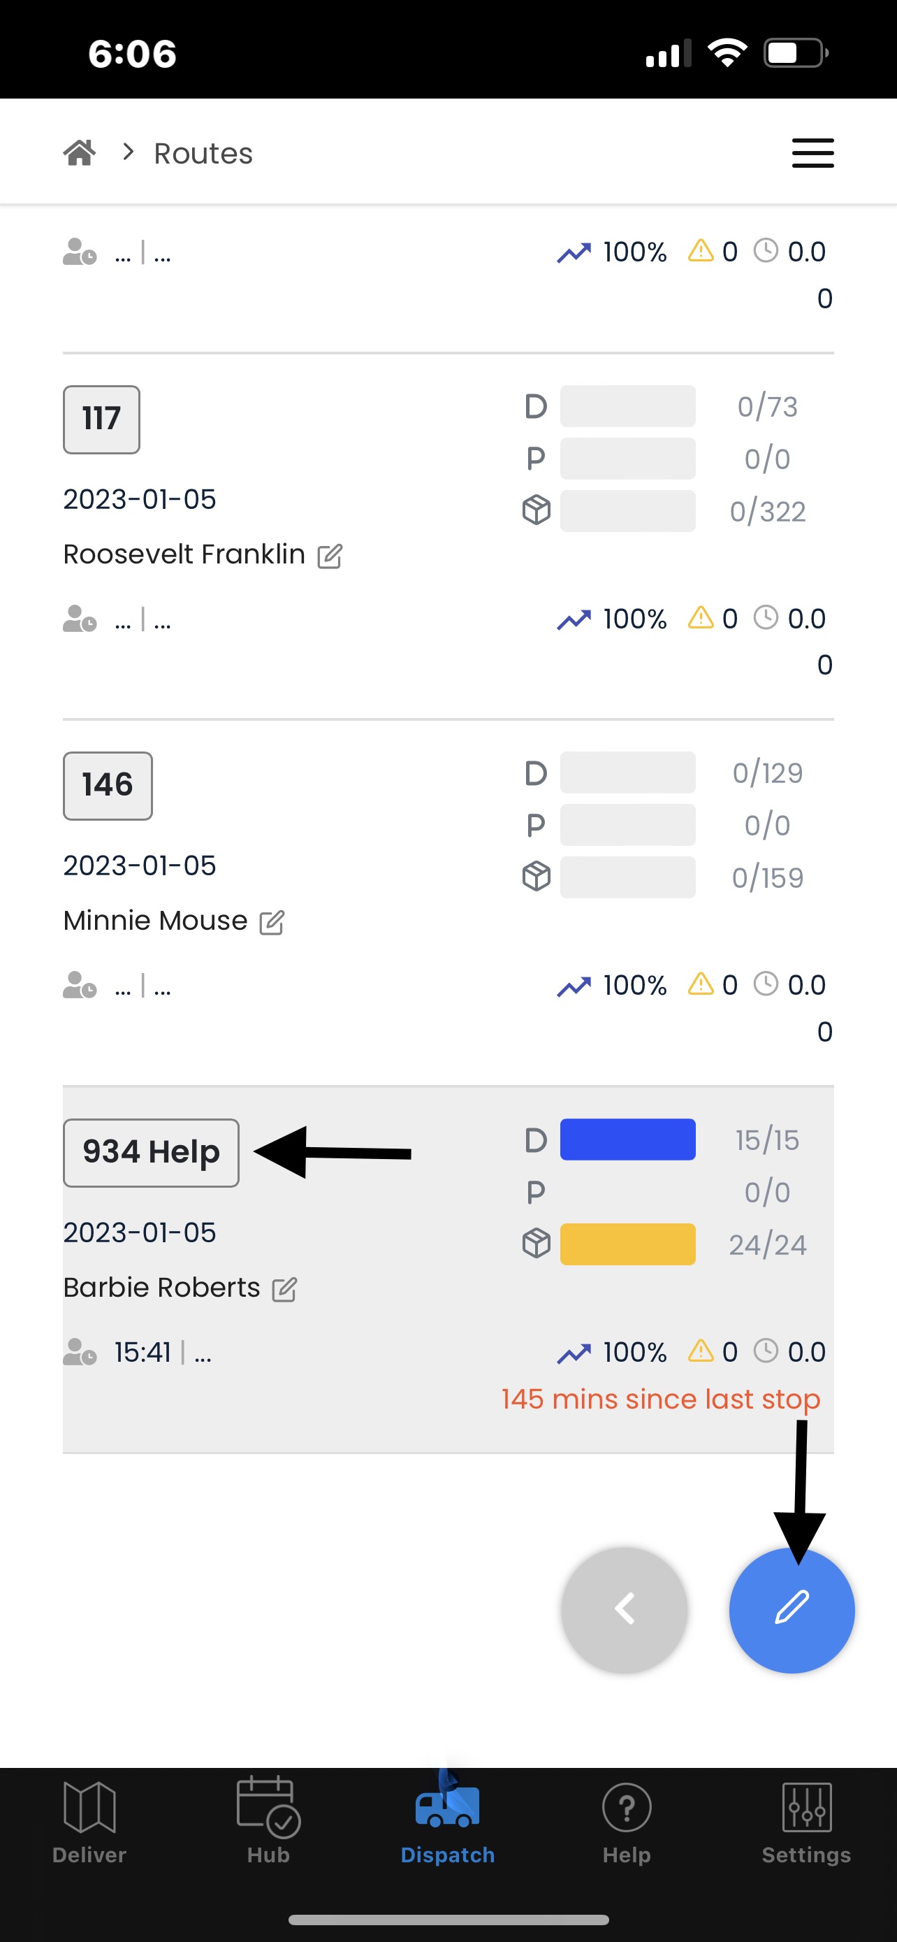Select the route 117 badge
The image size is (897, 1942).
101,420
